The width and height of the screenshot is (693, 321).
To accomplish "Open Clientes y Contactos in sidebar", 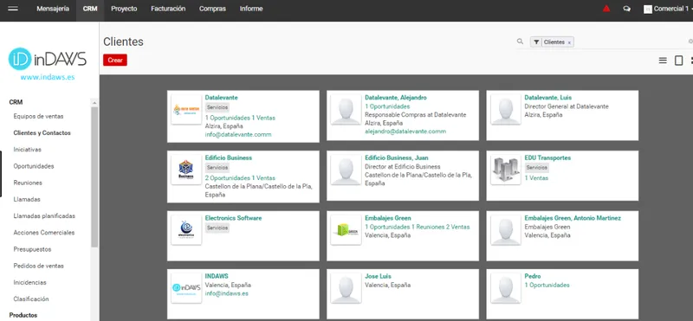I will pos(42,133).
